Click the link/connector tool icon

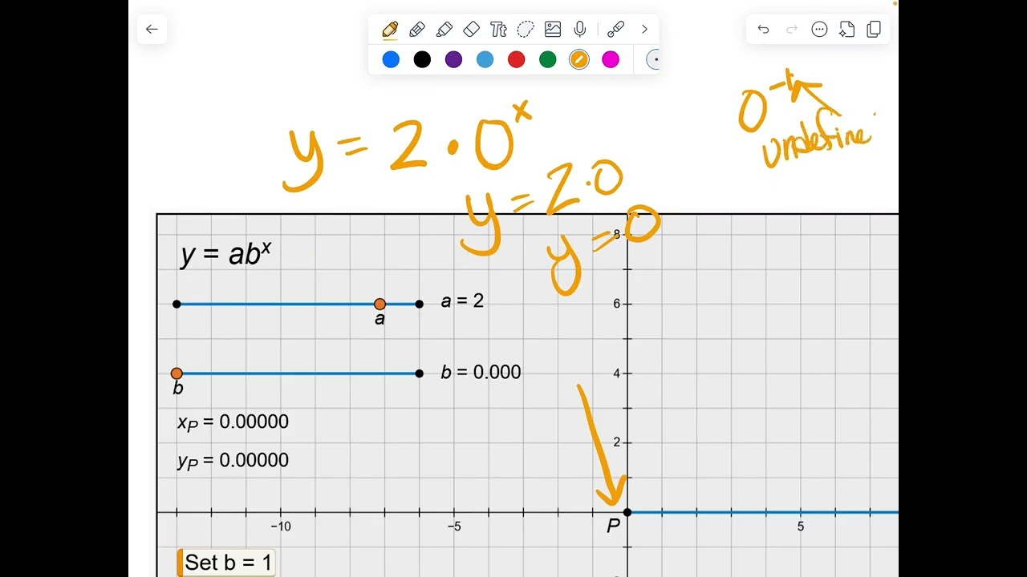[615, 30]
